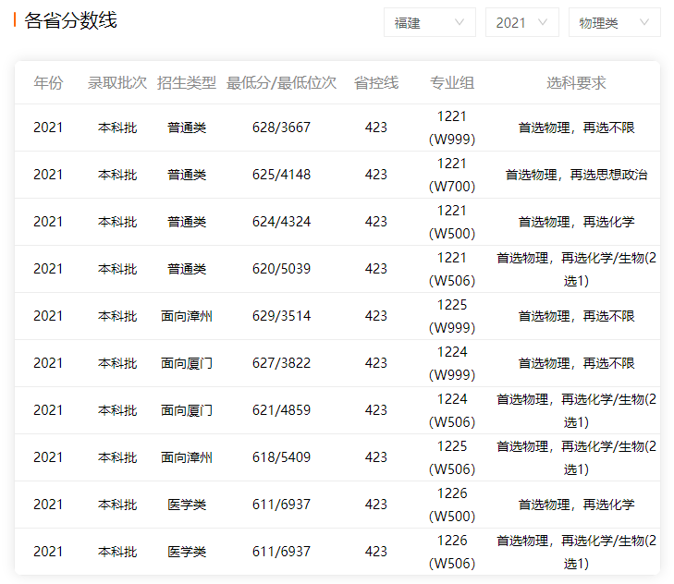Viewport: 674px width, 584px height.
Task: Click 1221 (W500) major group cell
Action: click(x=452, y=222)
